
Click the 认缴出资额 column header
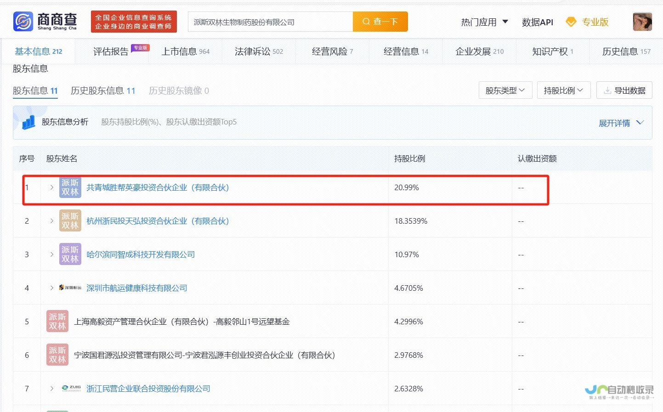point(537,158)
